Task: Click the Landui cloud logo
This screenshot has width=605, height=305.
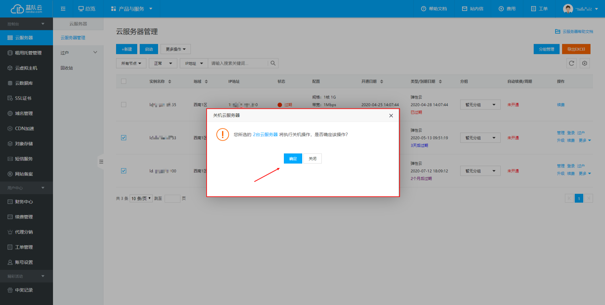Action: pyautogui.click(x=26, y=9)
